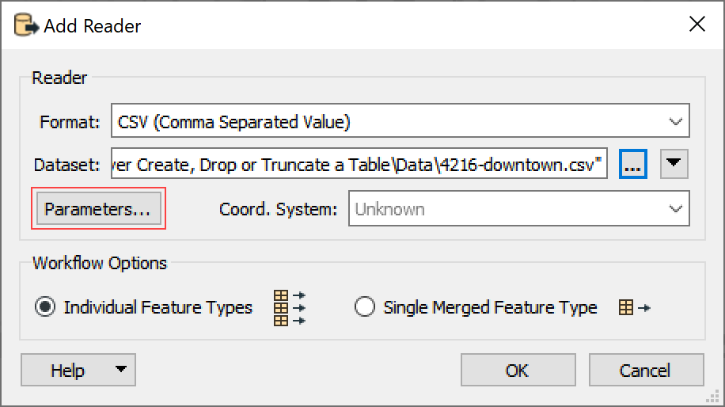The image size is (725, 407).
Task: Open the Help button's arrow menu
Action: (x=120, y=370)
